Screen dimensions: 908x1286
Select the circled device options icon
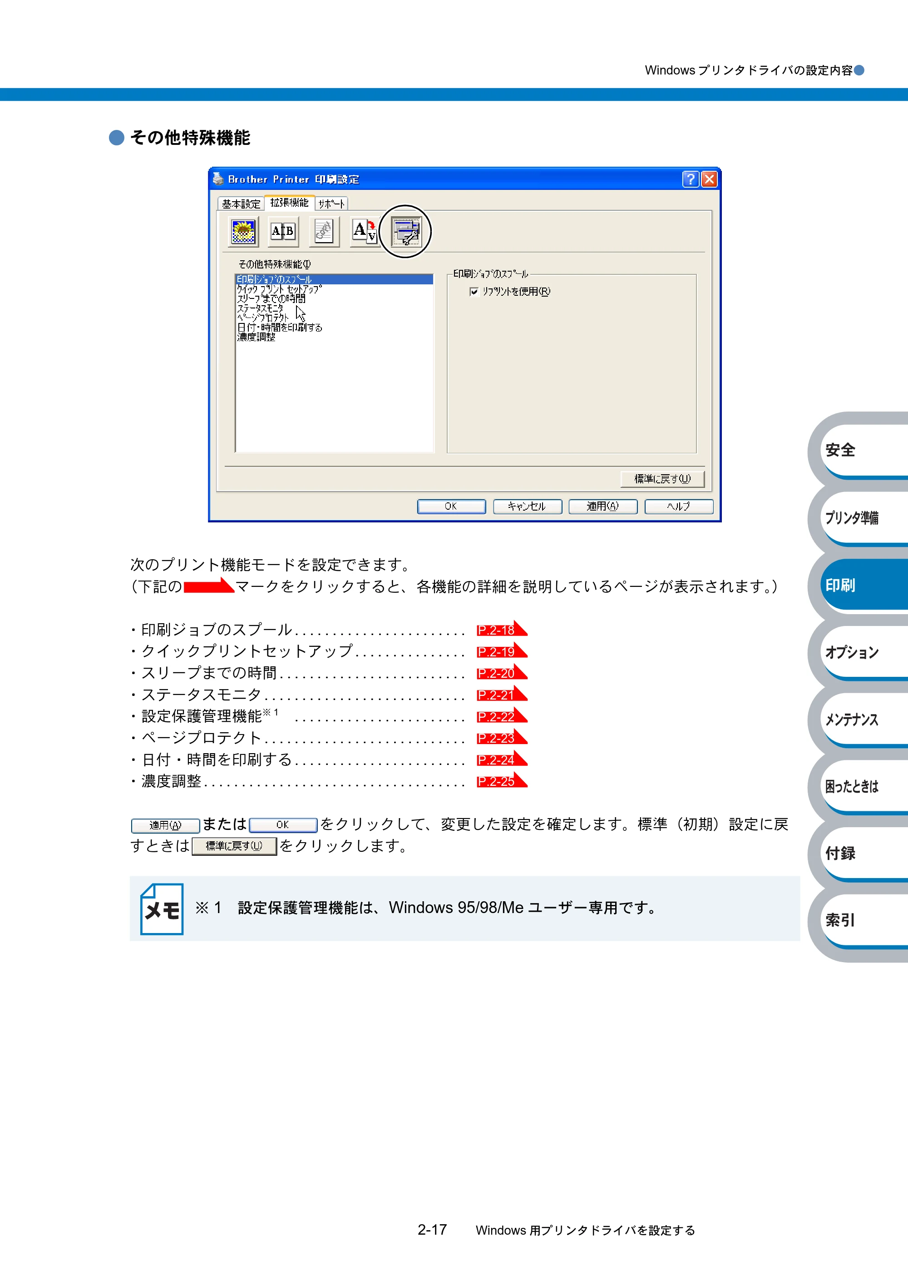(x=406, y=231)
